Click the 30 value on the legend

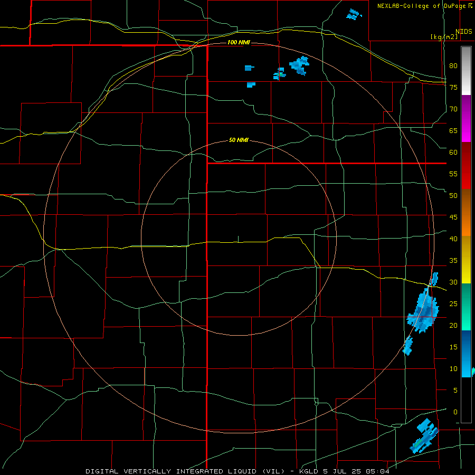pos(453,282)
